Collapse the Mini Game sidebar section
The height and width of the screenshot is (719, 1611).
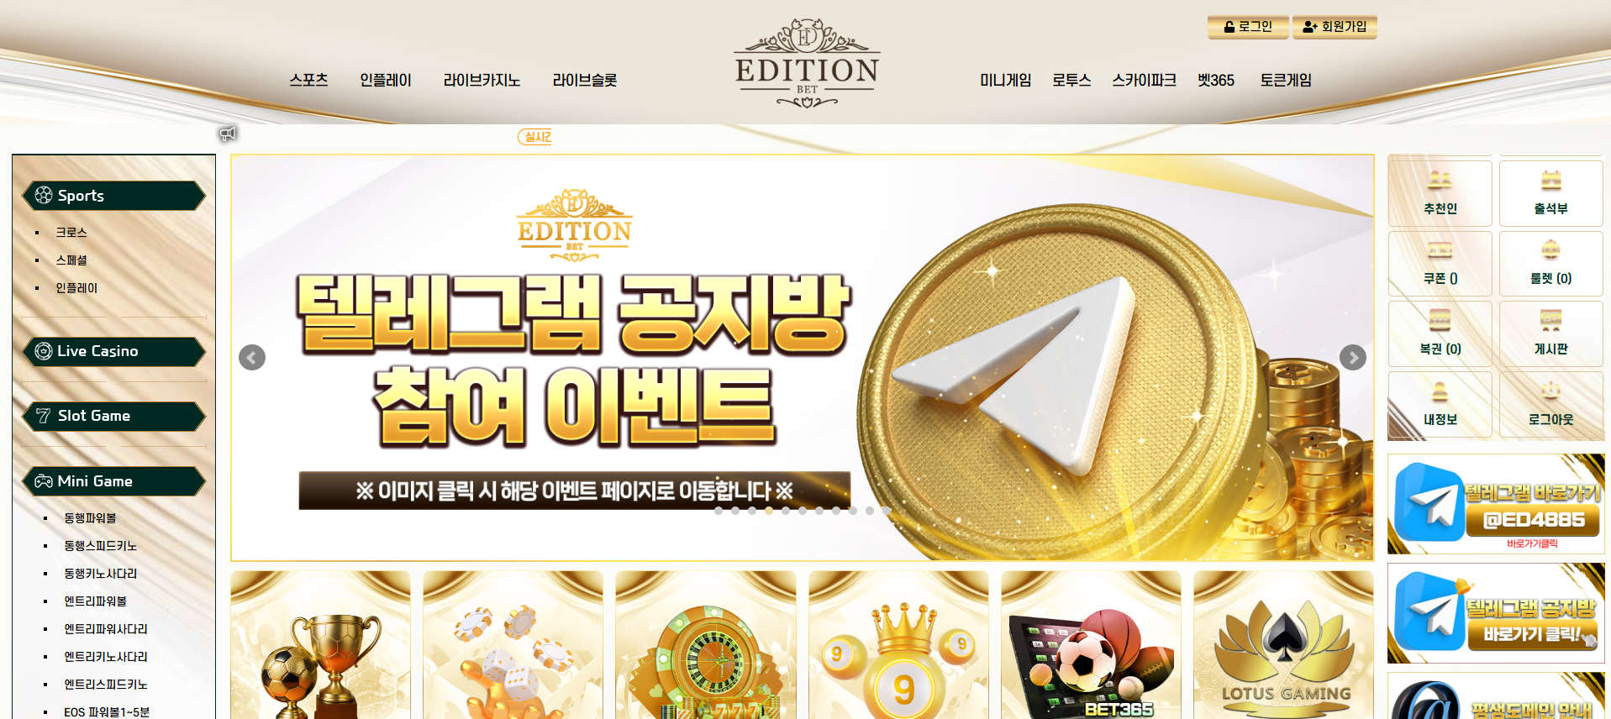coord(113,481)
